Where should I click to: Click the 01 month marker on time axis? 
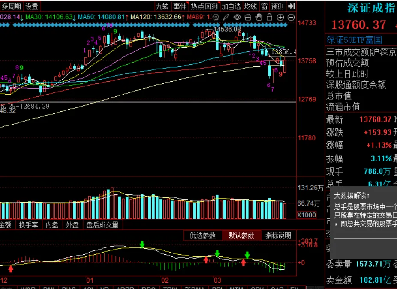pos(90,280)
